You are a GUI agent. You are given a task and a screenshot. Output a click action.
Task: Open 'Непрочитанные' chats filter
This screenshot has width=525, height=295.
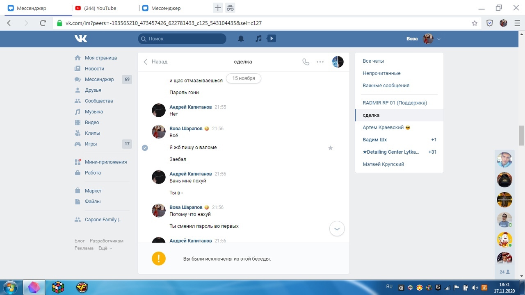point(381,73)
